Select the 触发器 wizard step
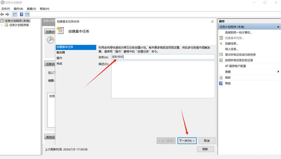Viewport: 281px width, 159px height. pos(61,52)
